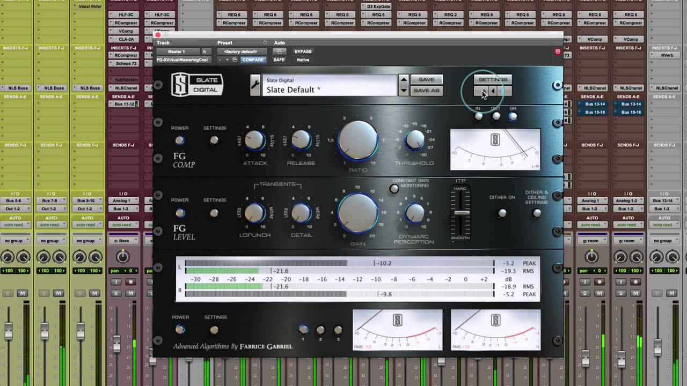Toggle FG Comp power switch
This screenshot has height=386, width=687.
coord(180,140)
